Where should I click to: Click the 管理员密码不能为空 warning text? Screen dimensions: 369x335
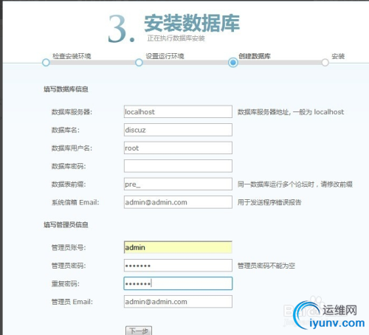pos(266,266)
